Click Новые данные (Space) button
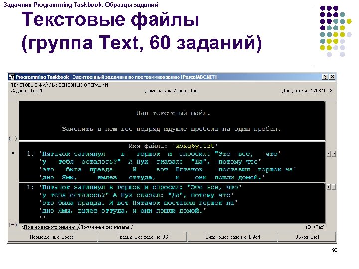The width and height of the screenshot is (359, 269). coord(53,237)
